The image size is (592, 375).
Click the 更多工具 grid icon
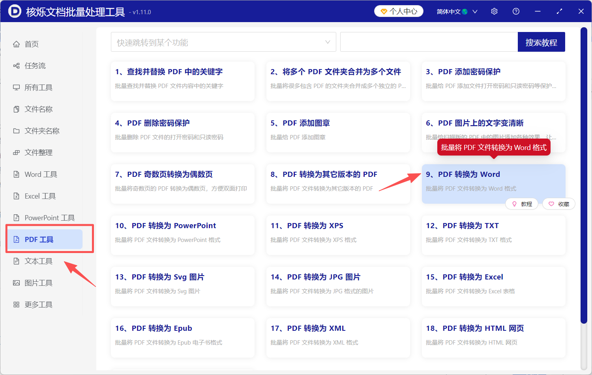click(x=16, y=304)
